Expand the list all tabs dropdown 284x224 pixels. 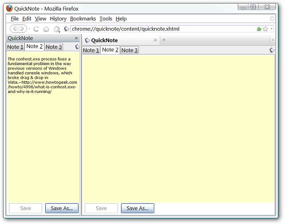(273, 40)
